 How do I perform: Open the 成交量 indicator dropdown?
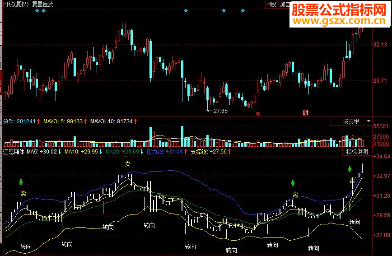click(x=351, y=121)
